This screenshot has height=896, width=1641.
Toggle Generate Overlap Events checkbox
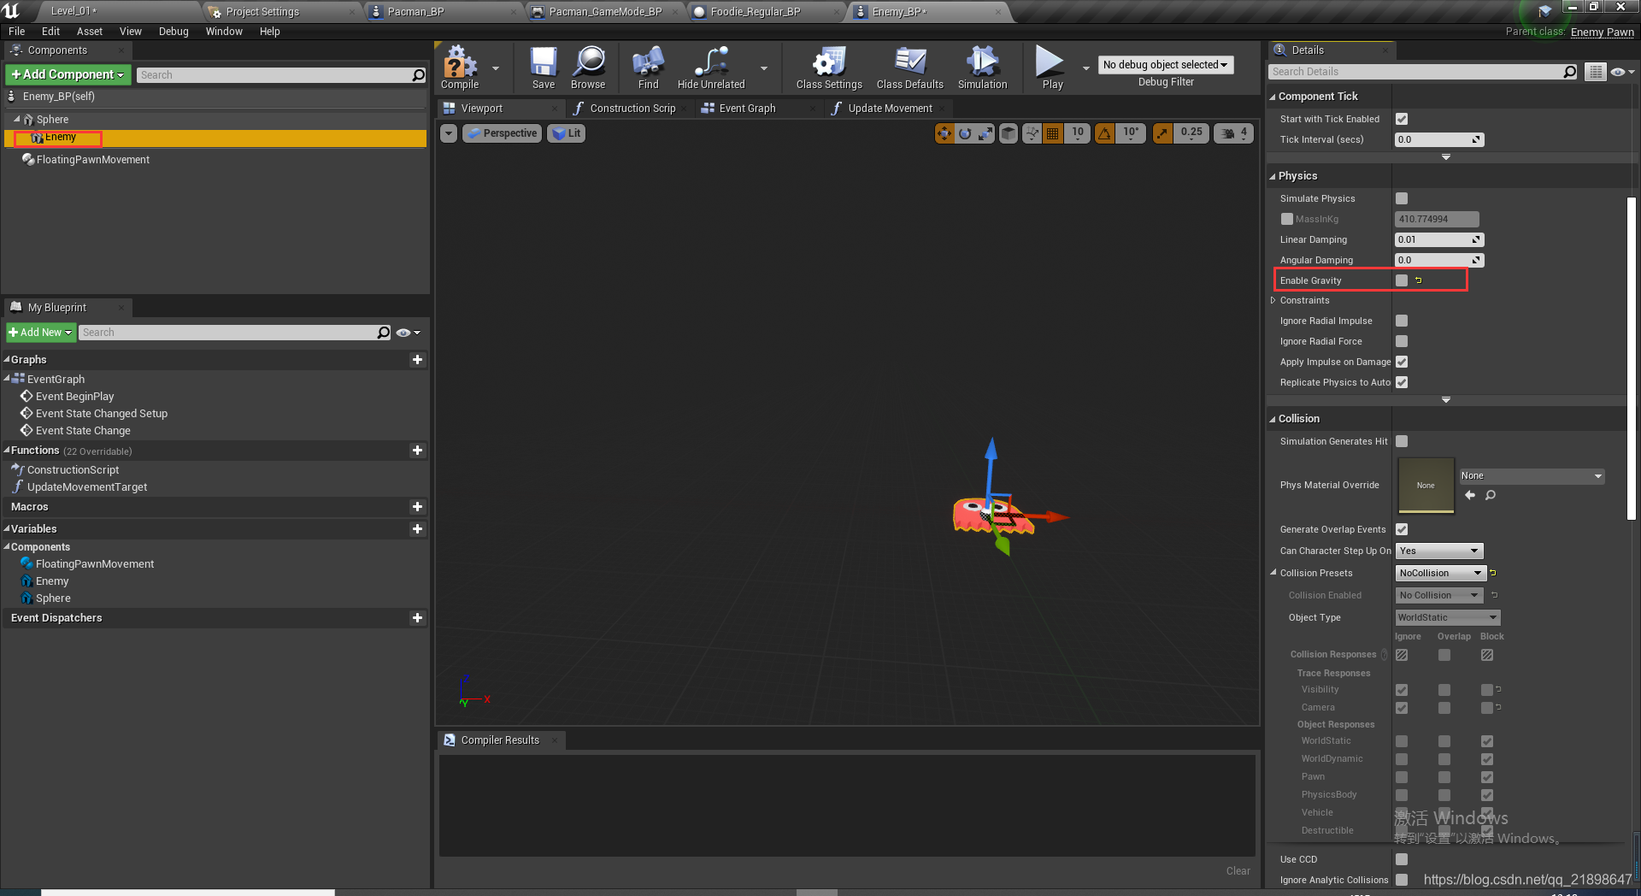tap(1402, 529)
